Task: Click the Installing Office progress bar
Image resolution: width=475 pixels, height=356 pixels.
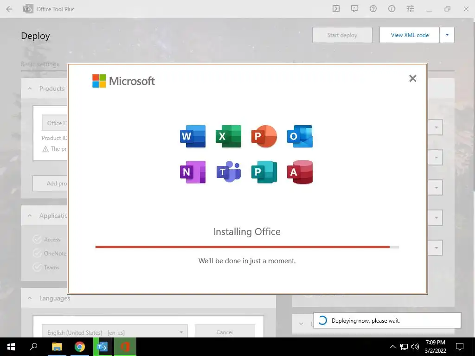Action: pos(247,247)
